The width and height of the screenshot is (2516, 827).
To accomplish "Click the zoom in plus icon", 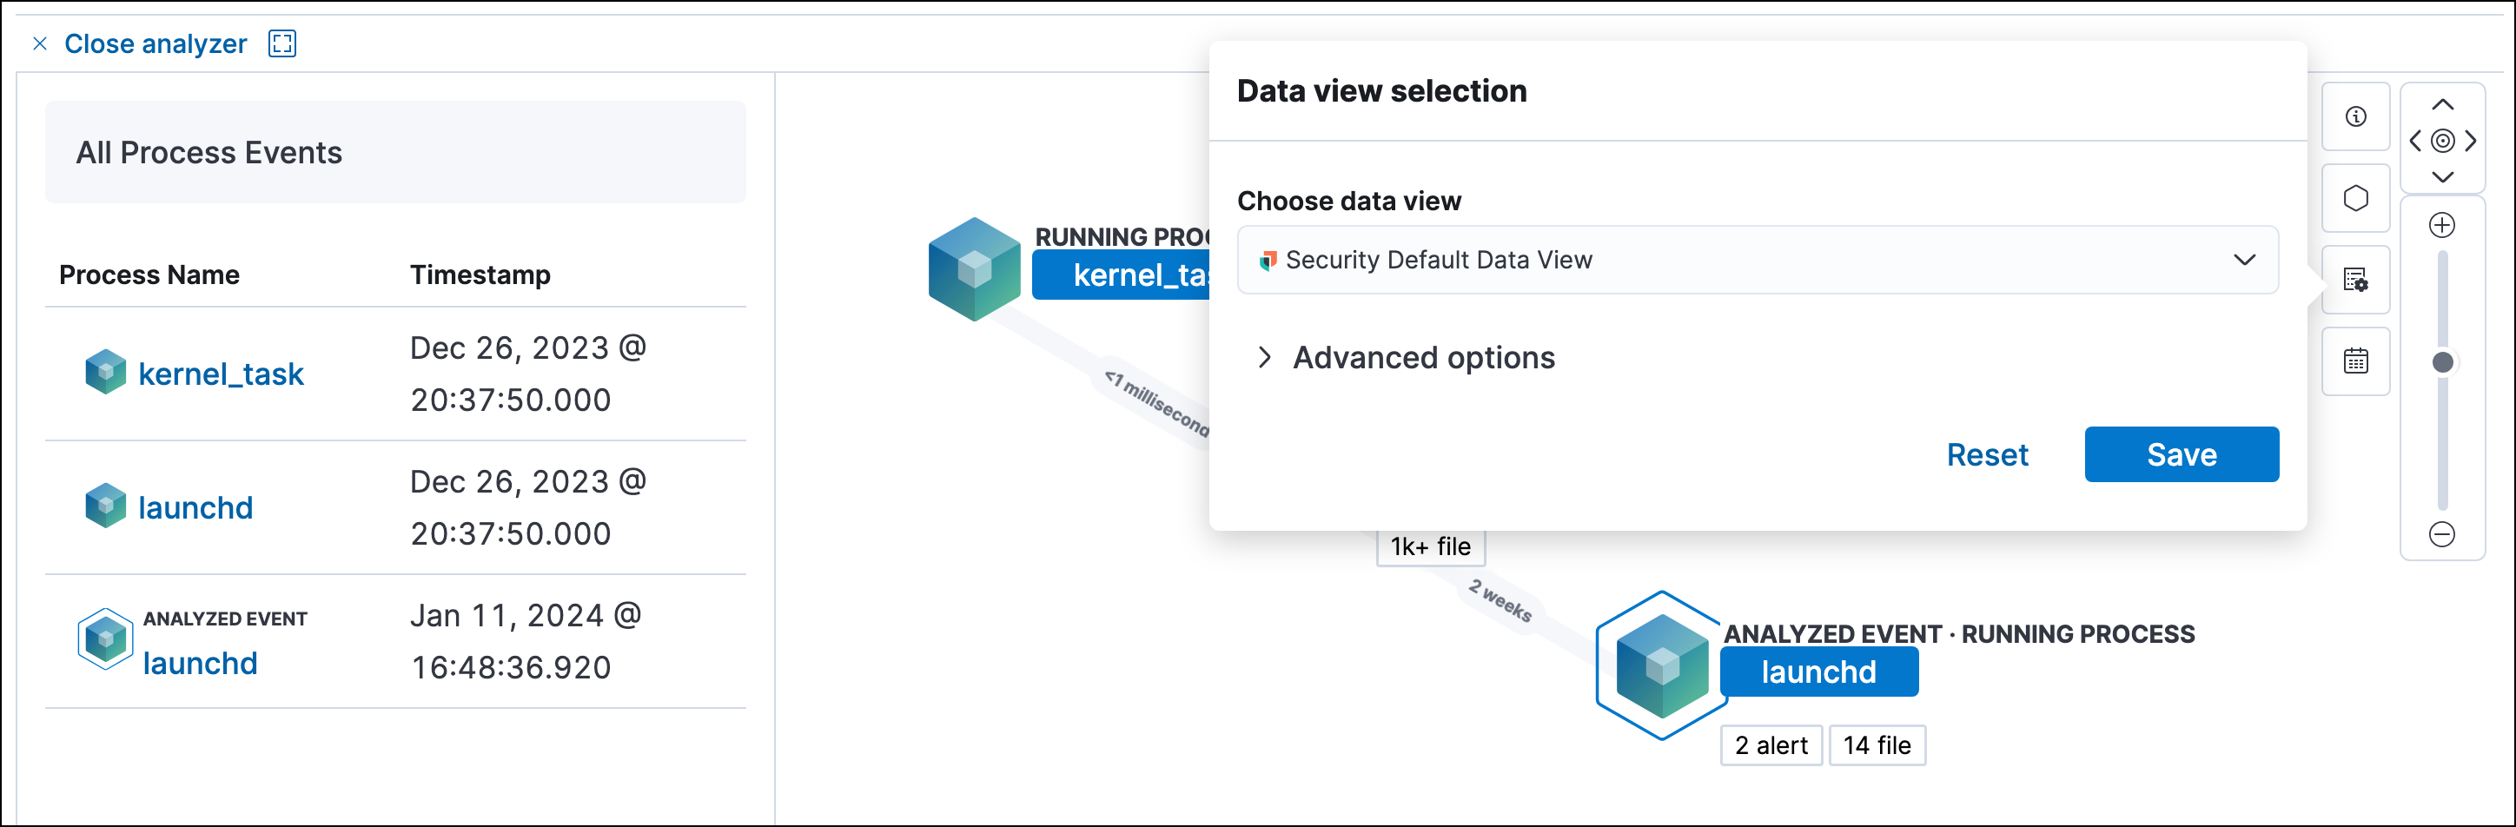I will (x=2442, y=225).
